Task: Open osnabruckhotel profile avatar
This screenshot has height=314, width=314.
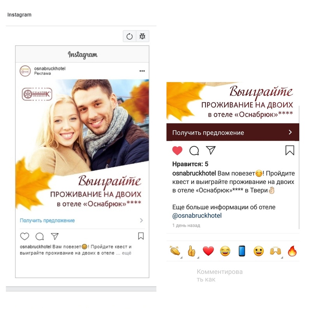Action: (x=25, y=71)
